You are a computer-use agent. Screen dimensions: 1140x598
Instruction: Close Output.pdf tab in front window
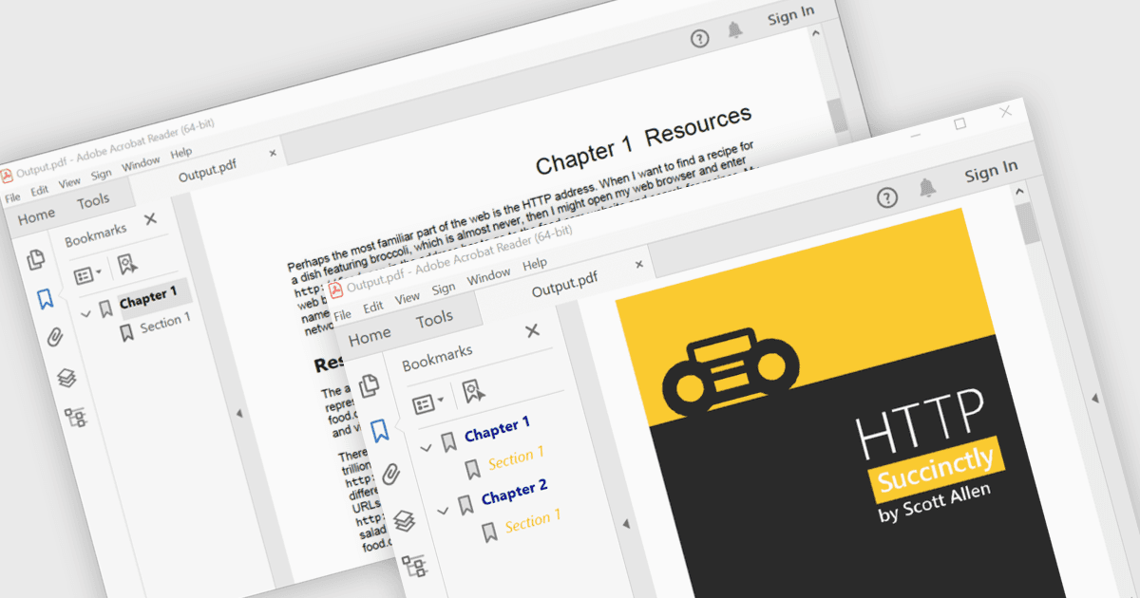click(x=639, y=265)
